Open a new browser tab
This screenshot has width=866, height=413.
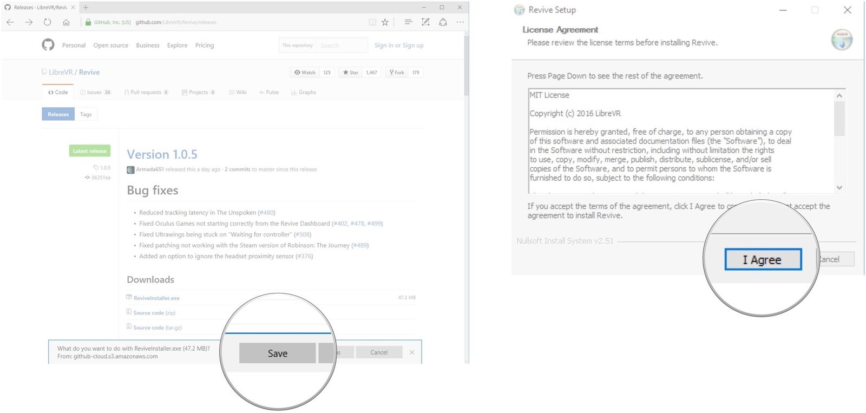click(86, 8)
